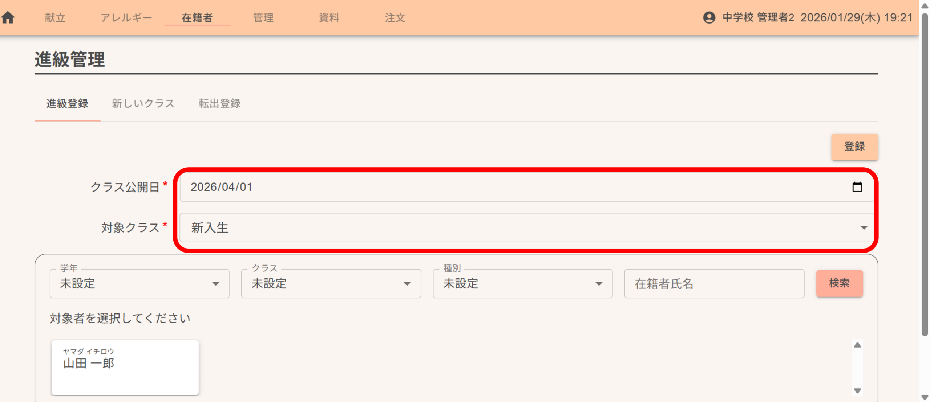Click the home icon
This screenshot has width=930, height=402.
8,17
